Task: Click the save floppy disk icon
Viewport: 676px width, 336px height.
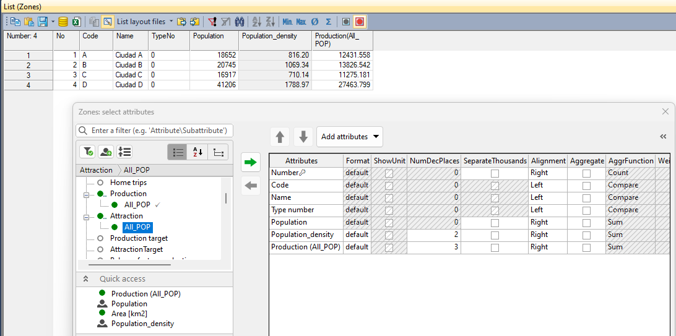Action: [43, 22]
